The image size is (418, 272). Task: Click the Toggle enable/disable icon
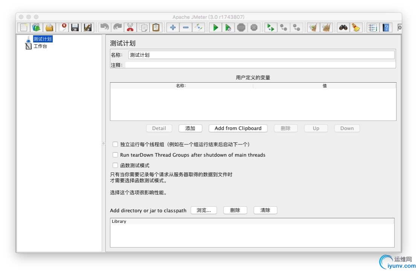198,27
